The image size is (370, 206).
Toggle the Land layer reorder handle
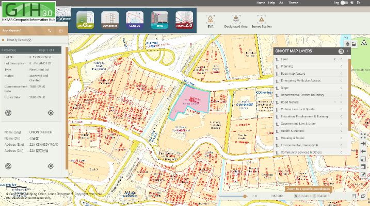pyautogui.click(x=277, y=60)
